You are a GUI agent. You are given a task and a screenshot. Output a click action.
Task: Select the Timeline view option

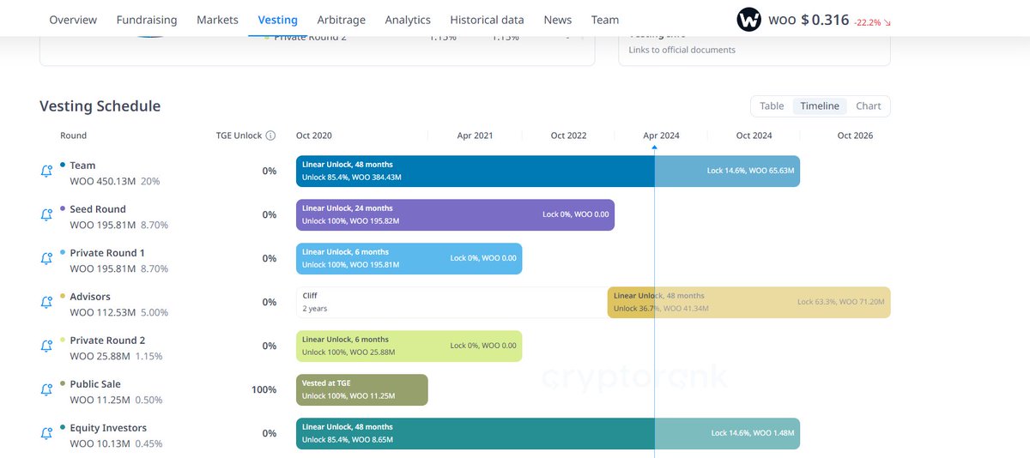point(820,106)
